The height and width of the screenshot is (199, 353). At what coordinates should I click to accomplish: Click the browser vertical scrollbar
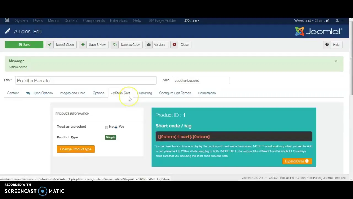pos(351,58)
